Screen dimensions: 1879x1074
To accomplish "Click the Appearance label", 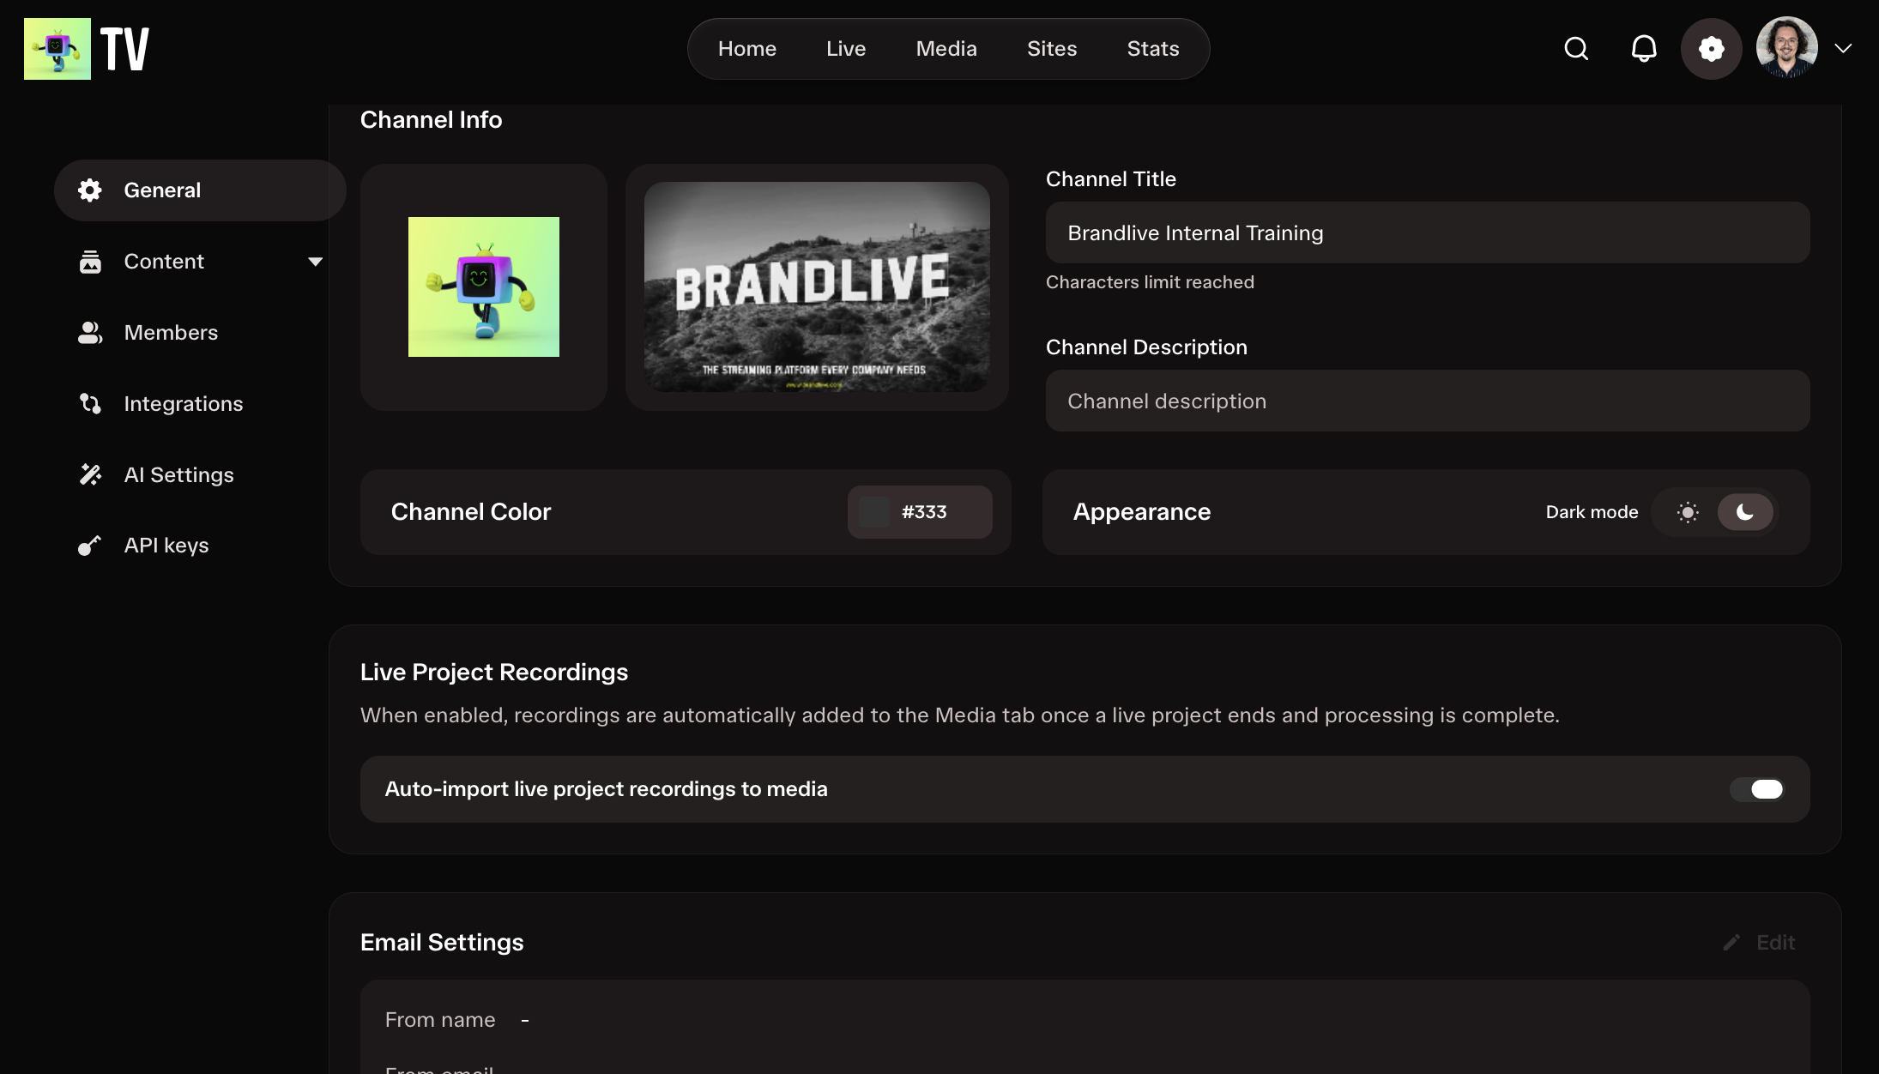I will (1142, 512).
